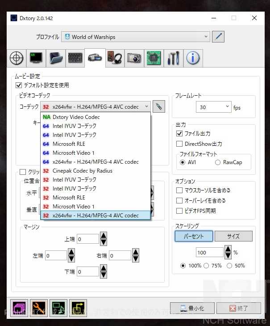The image size is (270, 326).
Task: Click the サイズ scaling button
Action: click(233, 236)
